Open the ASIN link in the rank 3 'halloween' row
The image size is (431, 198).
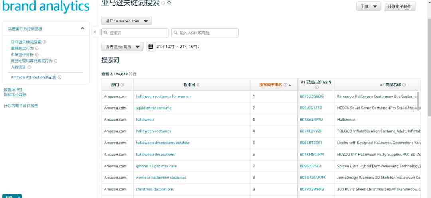click(311, 120)
